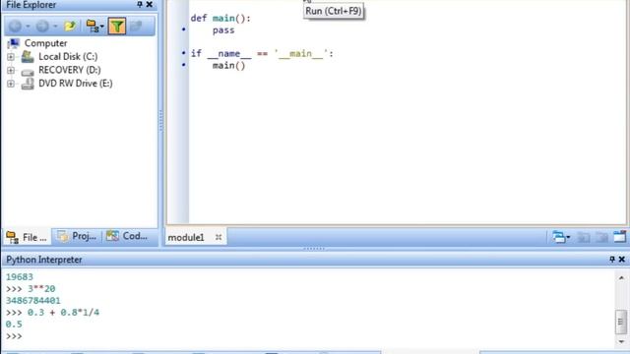
Task: Click the go up one folder icon
Action: coord(70,27)
